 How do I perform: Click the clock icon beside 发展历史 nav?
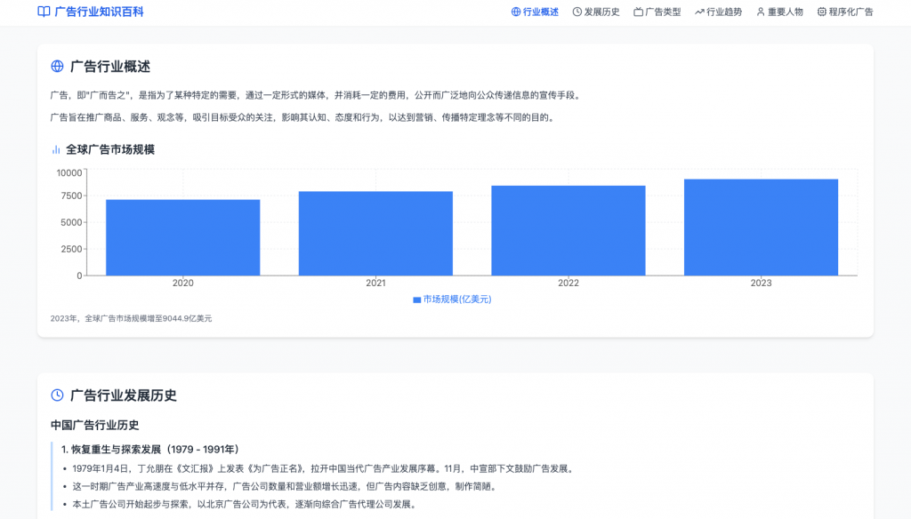click(x=576, y=12)
